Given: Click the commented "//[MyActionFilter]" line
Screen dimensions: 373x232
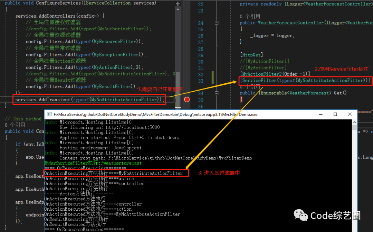Looking at the screenshot, I should pos(263,67).
